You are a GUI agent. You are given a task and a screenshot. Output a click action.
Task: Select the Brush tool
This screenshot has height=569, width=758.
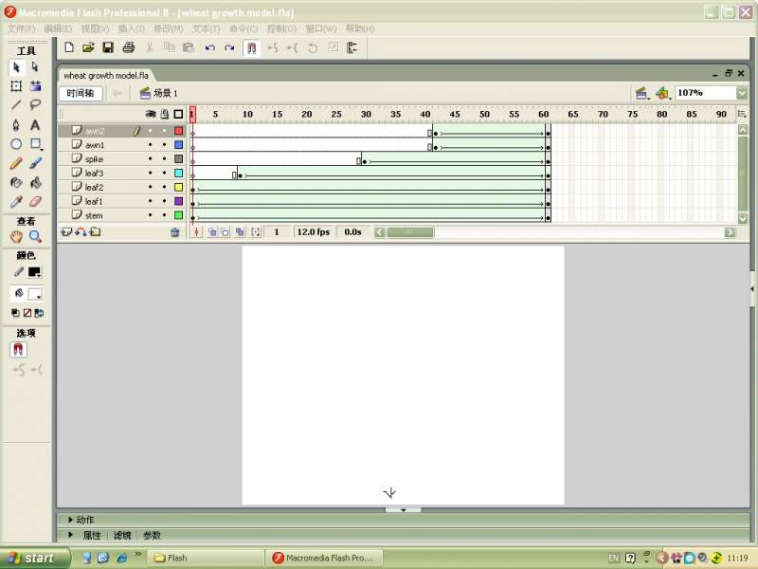[35, 163]
